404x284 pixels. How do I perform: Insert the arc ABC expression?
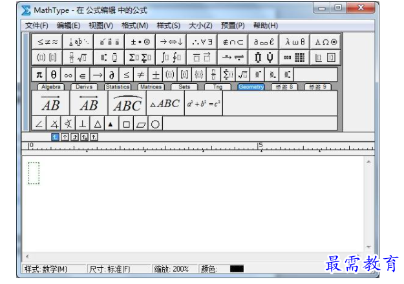click(127, 103)
